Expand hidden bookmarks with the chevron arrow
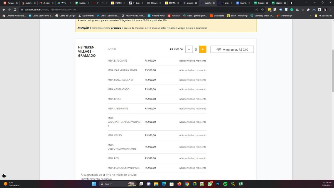This screenshot has width=334, height=188. (310, 16)
